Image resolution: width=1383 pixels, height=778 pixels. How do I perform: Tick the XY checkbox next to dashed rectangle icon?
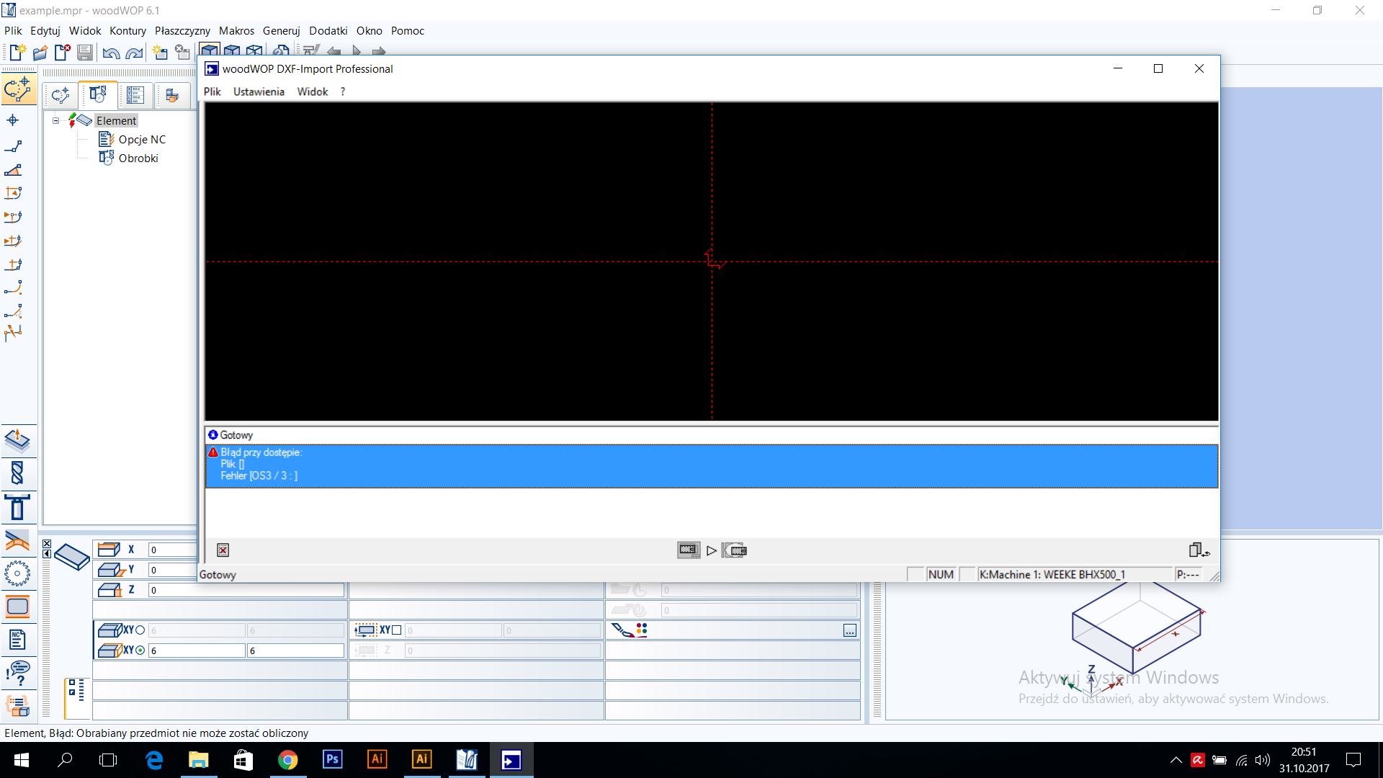[396, 630]
